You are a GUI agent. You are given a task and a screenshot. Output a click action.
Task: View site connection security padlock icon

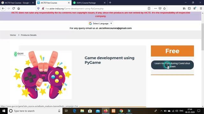point(43,9)
